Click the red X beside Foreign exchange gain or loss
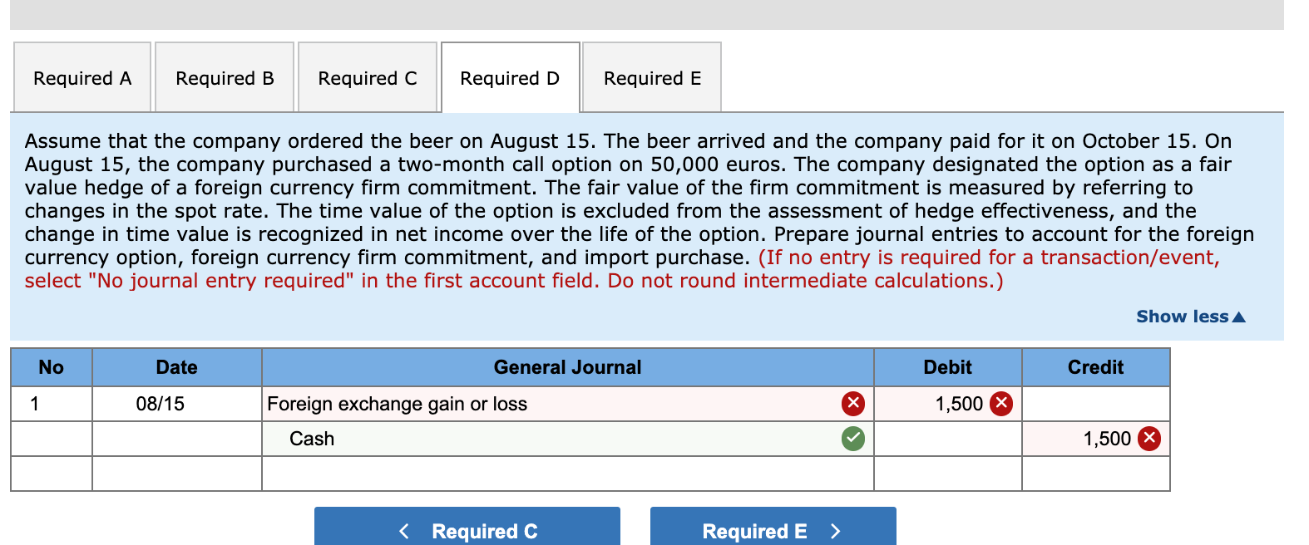This screenshot has height=545, width=1309. pos(852,404)
